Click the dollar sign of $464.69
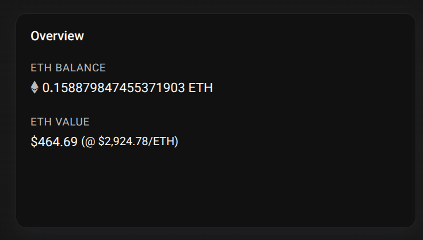 click(x=34, y=142)
